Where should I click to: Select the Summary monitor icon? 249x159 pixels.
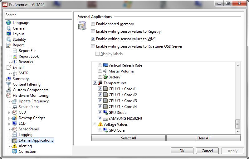pos(9,79)
